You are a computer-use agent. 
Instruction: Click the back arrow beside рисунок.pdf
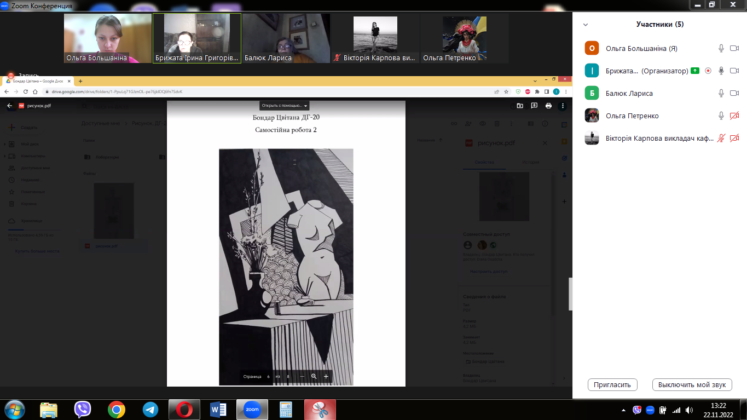9,106
